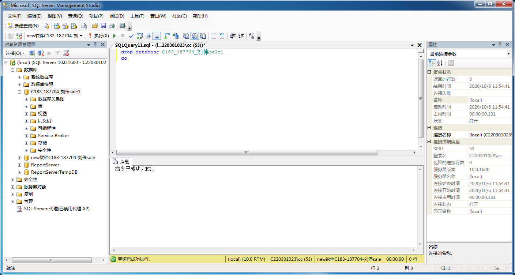Select SQL Server 代理 node
Image resolution: width=515 pixels, height=275 pixels.
click(57, 209)
